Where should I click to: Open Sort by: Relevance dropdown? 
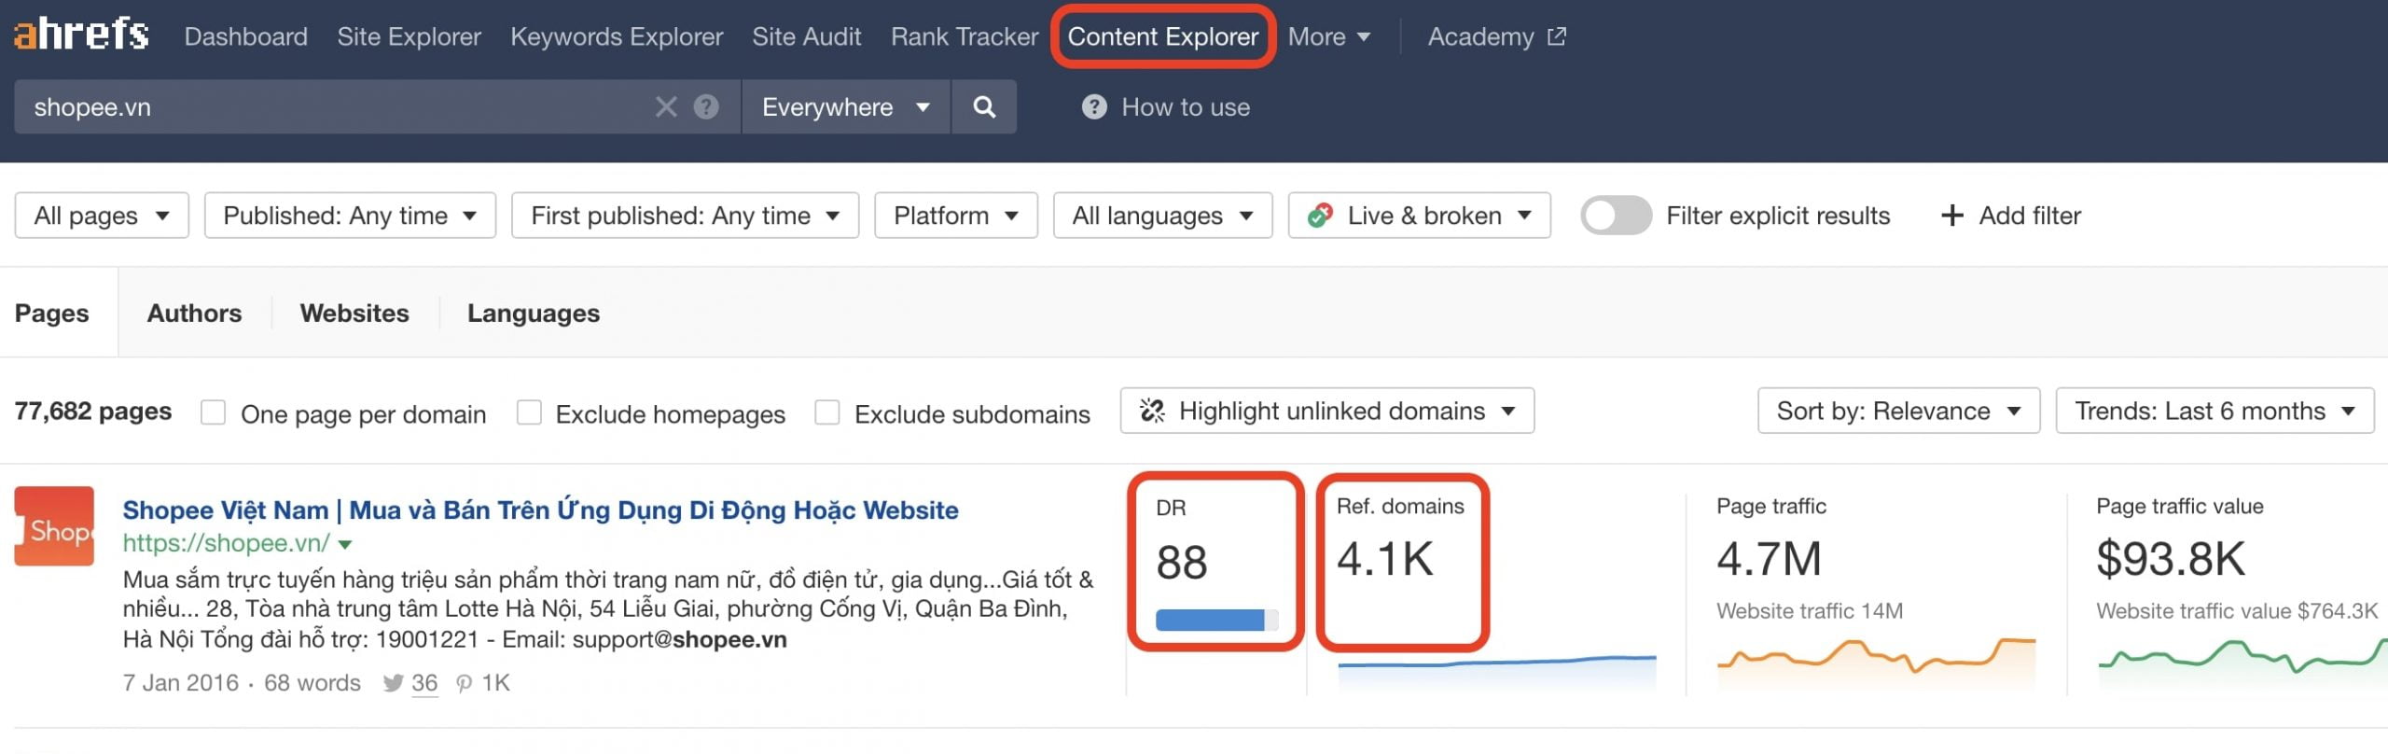click(x=1898, y=411)
